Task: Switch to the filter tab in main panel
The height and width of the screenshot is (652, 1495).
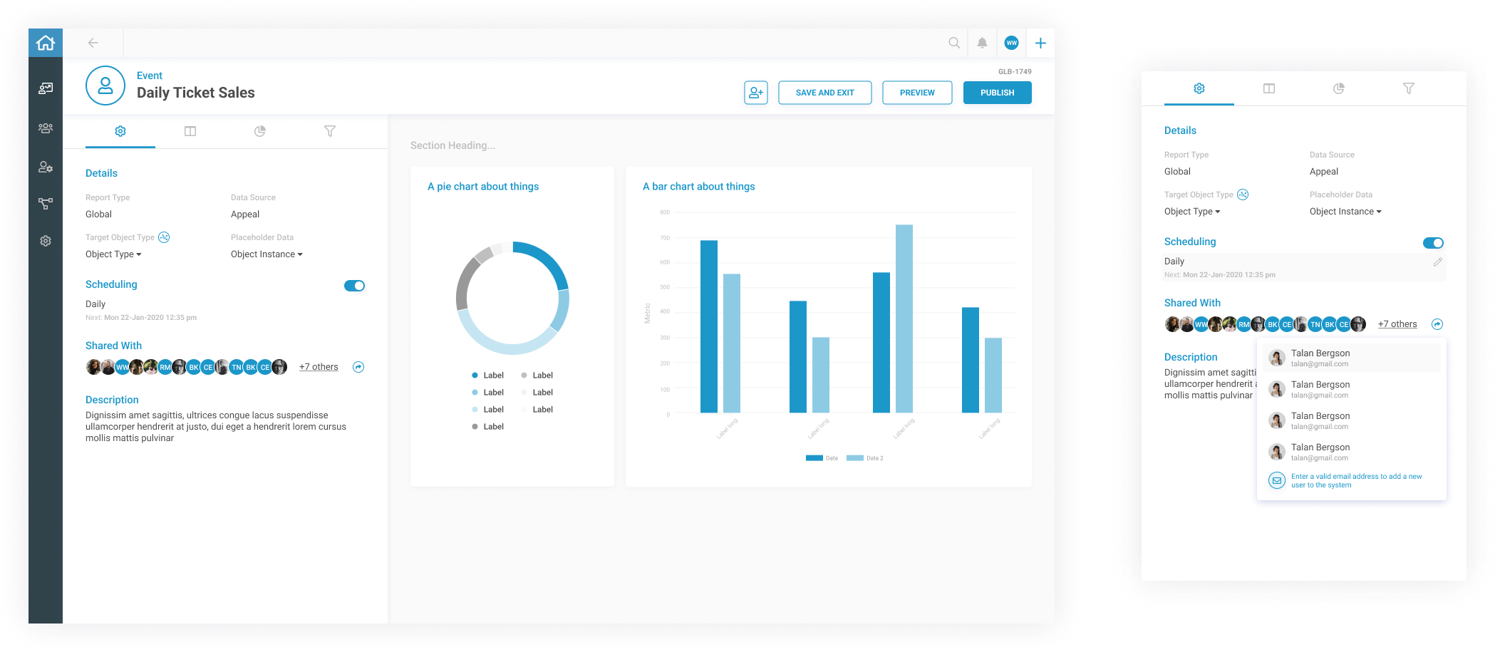Action: (330, 131)
